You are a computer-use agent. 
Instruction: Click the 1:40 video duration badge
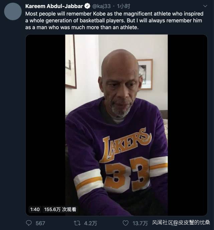click(x=35, y=209)
